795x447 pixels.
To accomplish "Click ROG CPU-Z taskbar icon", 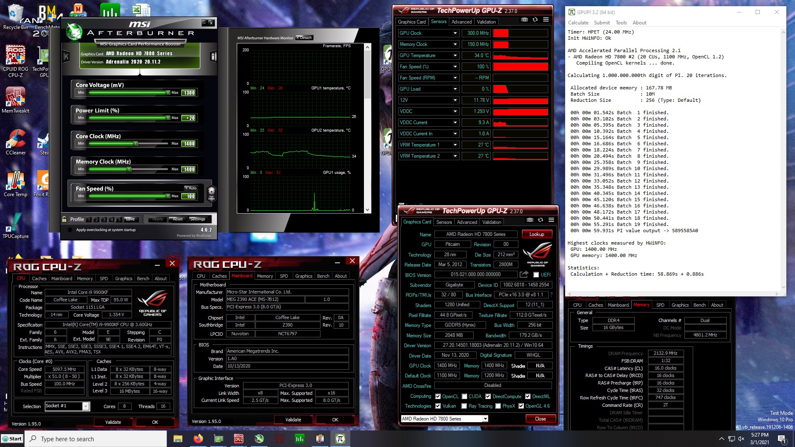I will [239, 439].
